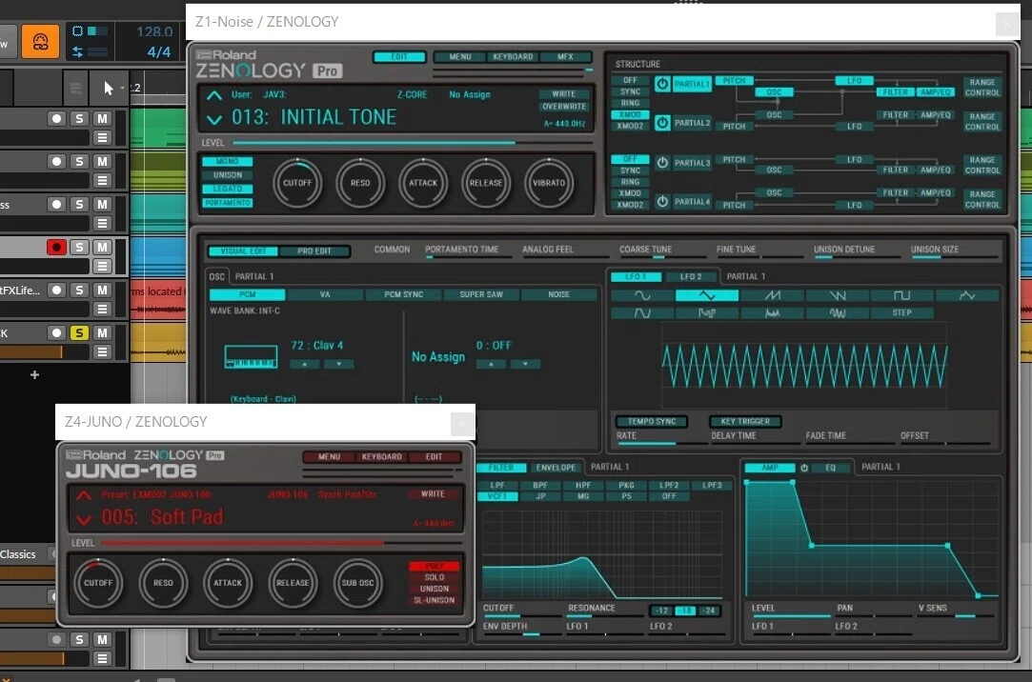Enable KEY TRIGGER for the LFO
Image resolution: width=1032 pixels, height=682 pixels.
click(745, 422)
